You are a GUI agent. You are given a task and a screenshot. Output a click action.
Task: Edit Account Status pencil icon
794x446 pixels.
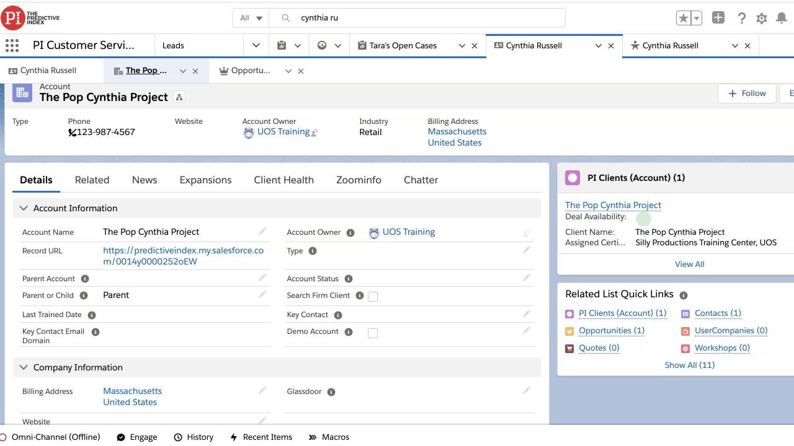527,278
